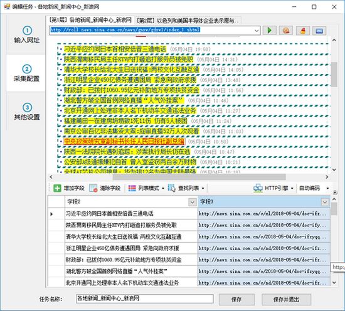Select the grid cell 浙江明星企业450亿债务遭遇困局
This screenshot has height=311, width=345.
(x=131, y=248)
